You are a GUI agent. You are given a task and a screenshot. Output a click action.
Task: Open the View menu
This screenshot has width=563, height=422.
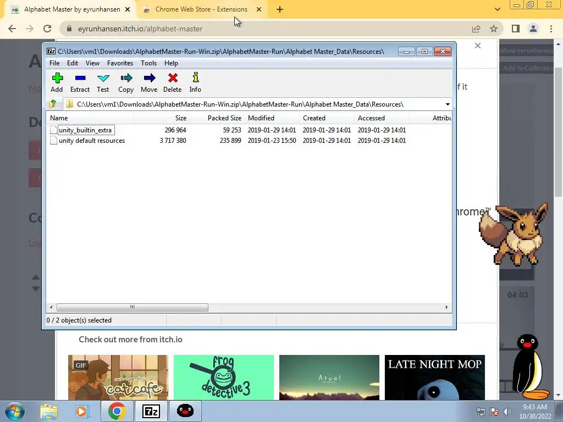[92, 63]
